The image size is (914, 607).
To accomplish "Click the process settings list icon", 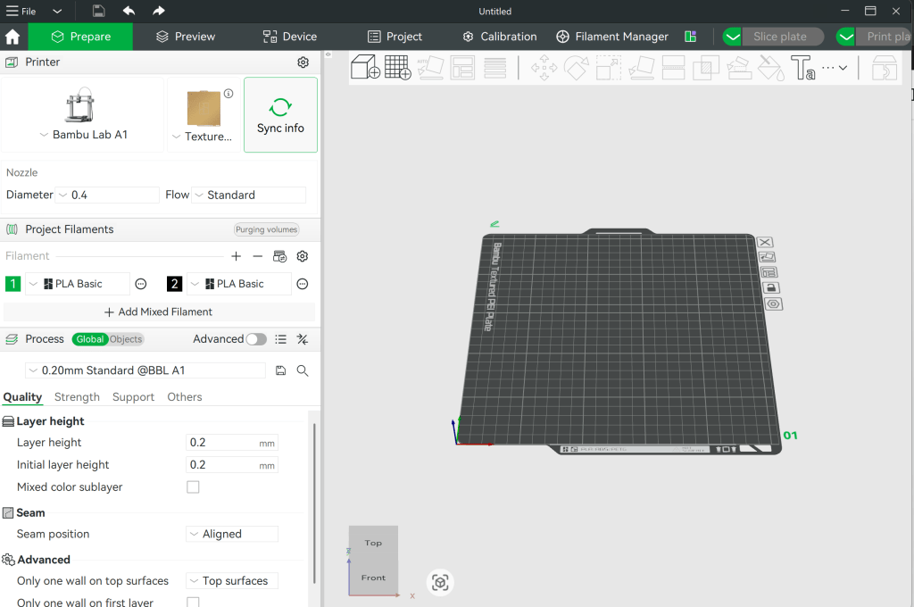I will [281, 339].
